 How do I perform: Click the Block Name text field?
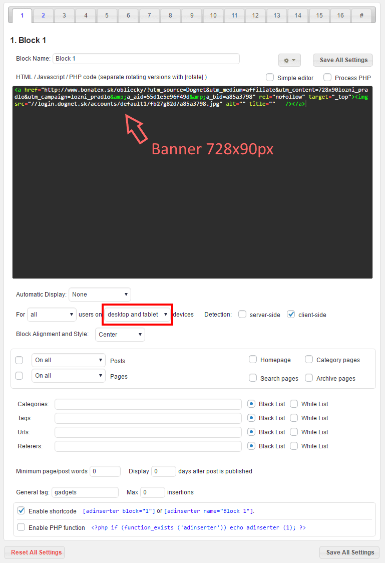click(x=146, y=59)
